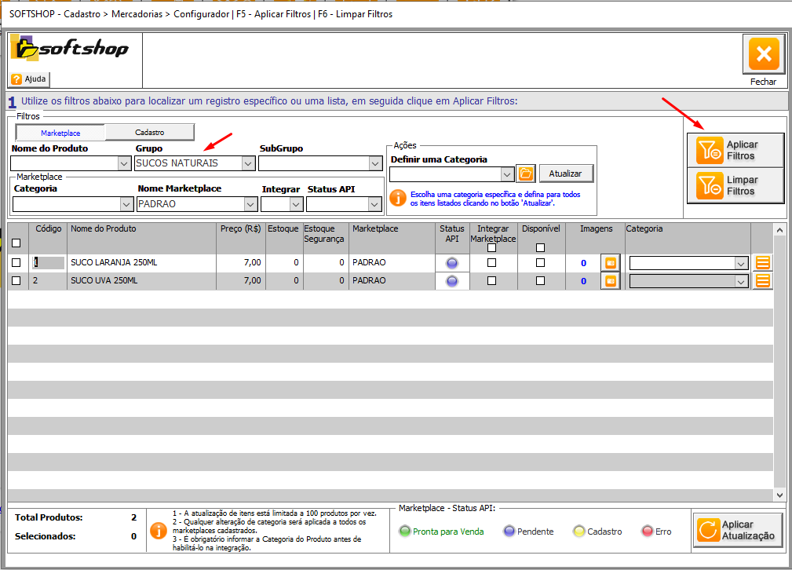
Task: Click the Aplicar Atualização button
Action: [x=738, y=530]
